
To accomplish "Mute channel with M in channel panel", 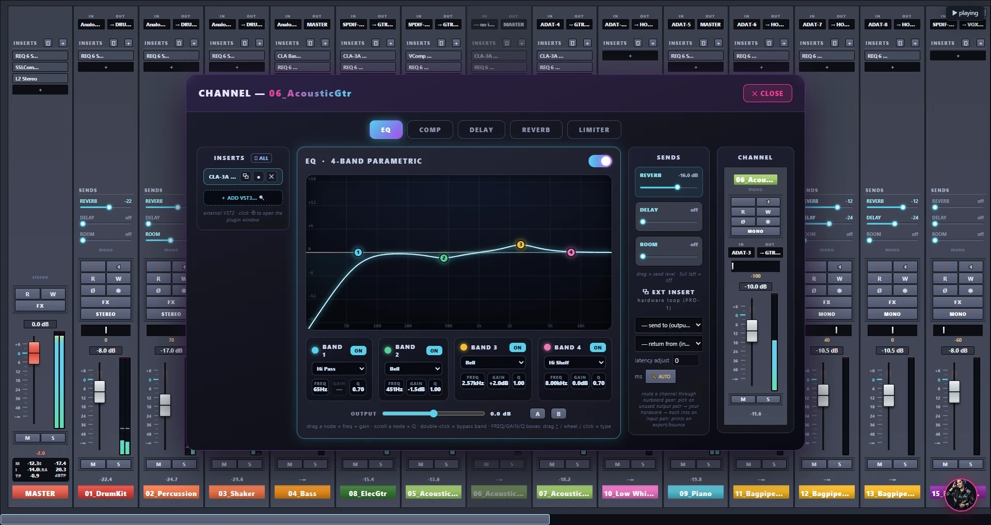I will [x=743, y=399].
